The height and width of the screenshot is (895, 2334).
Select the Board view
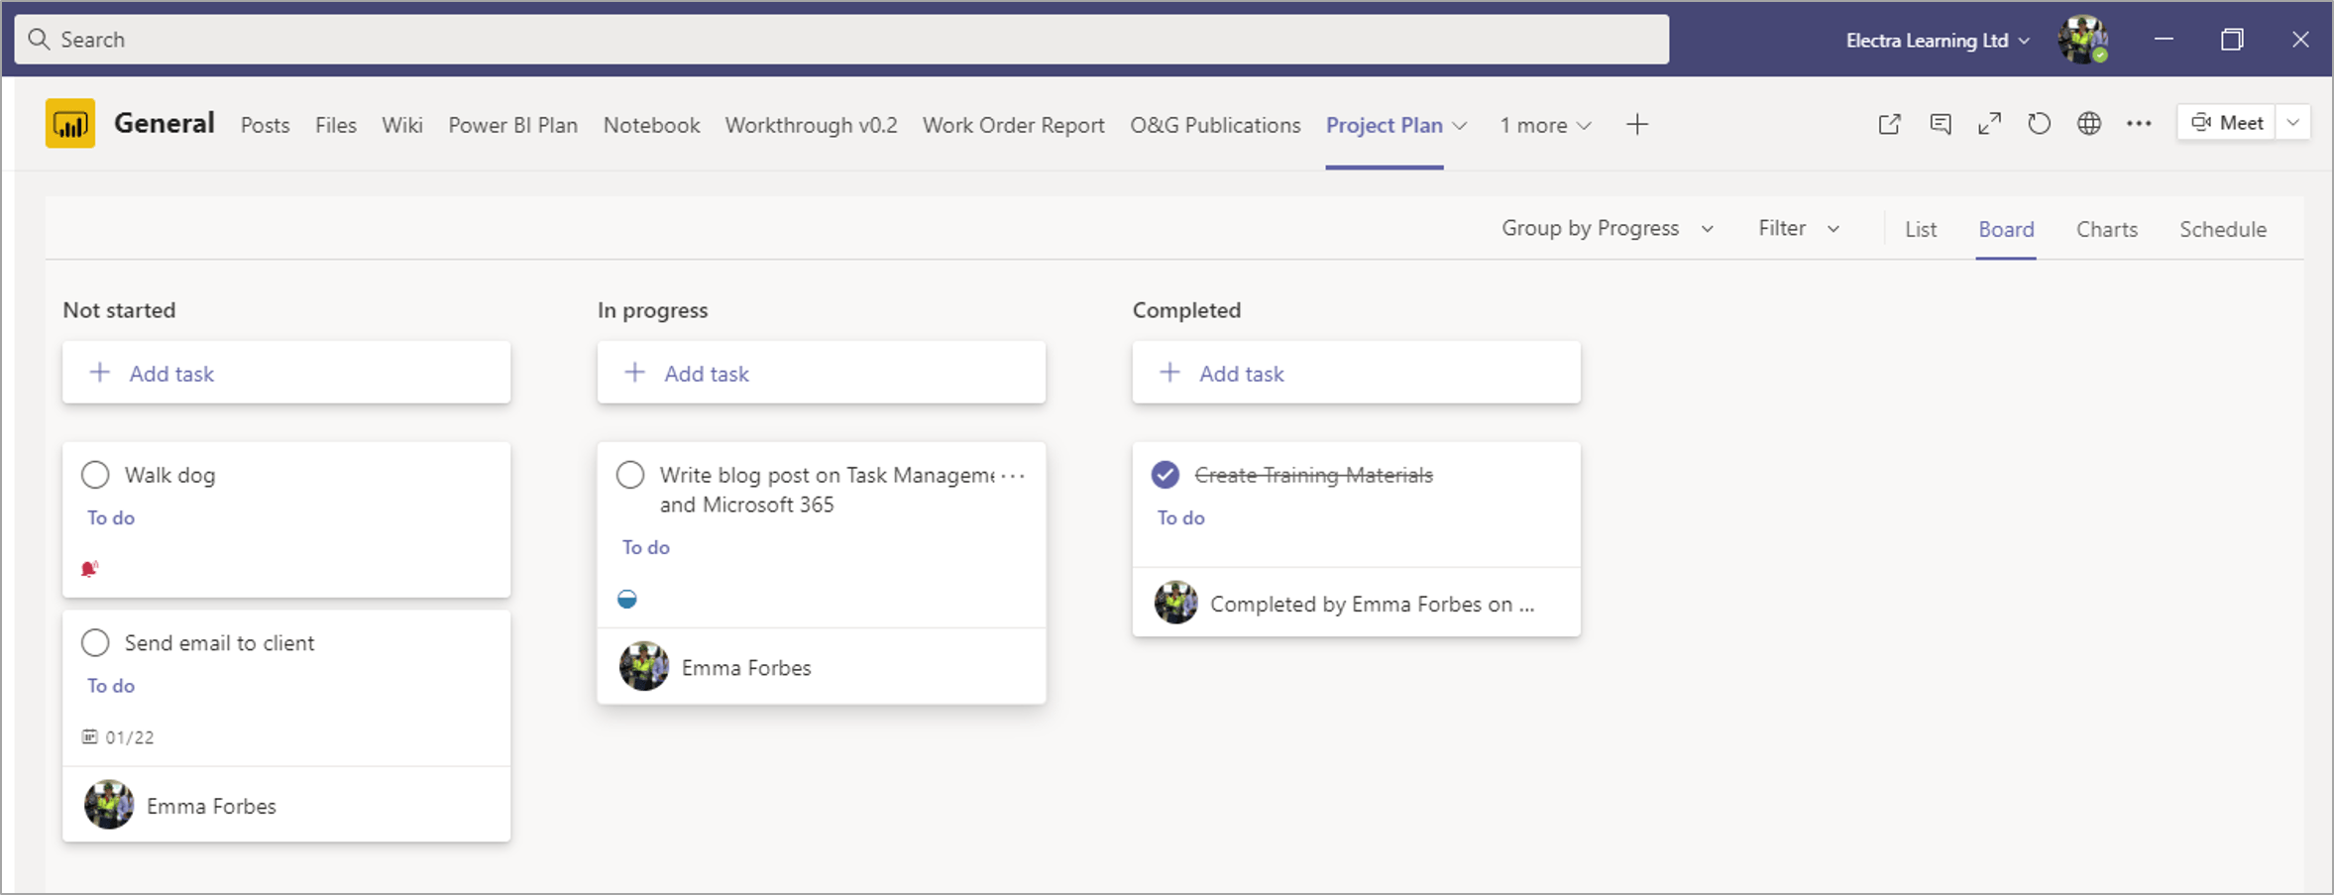[2006, 229]
